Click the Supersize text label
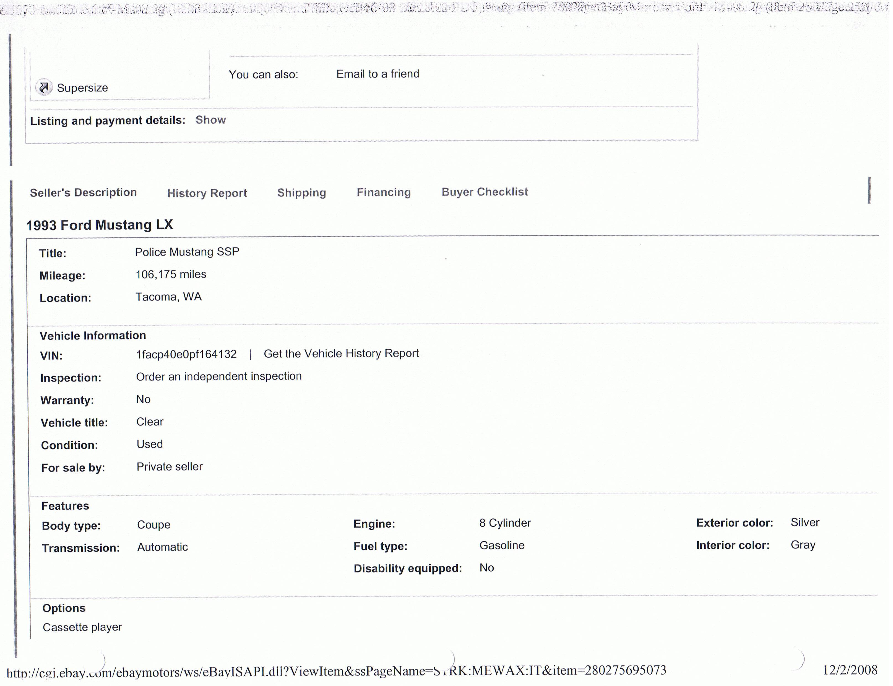Screen dimensions: 893x686 (x=82, y=88)
